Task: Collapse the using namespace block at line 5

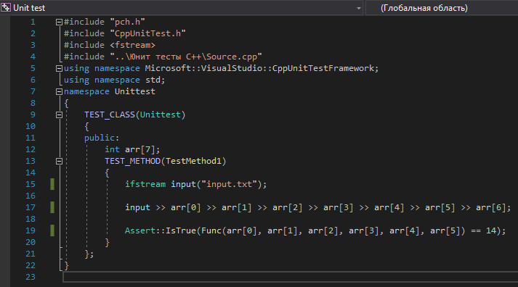Action: point(59,69)
